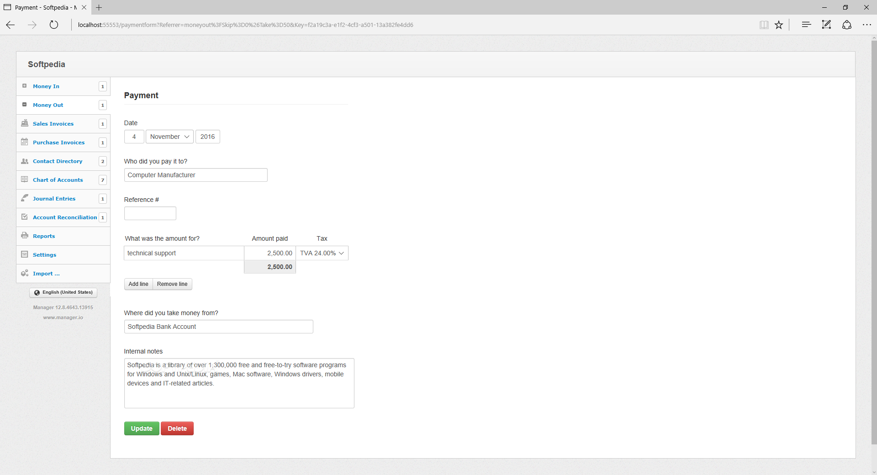Open the Contact Directory section
This screenshot has height=475, width=877.
click(58, 161)
